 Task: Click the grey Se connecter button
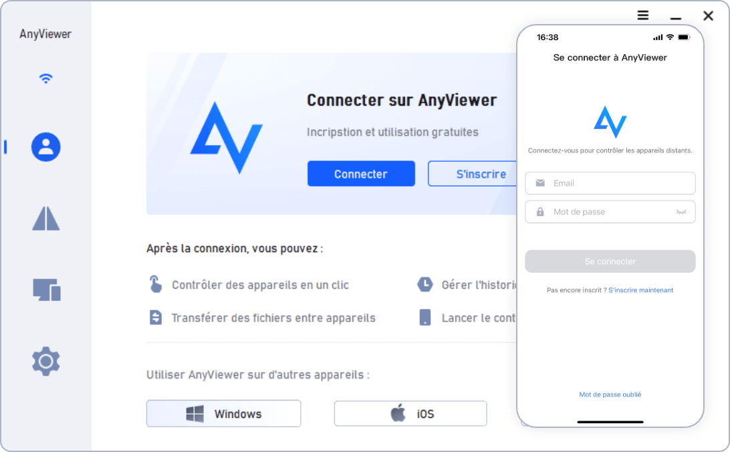point(610,261)
